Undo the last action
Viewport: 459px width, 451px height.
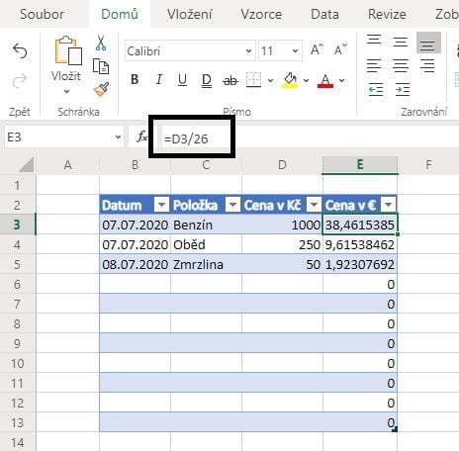tap(20, 51)
